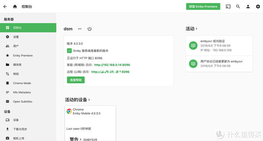This screenshot has width=263, height=141.
Task: Click Emby Mobile 4.0.3.0 device text
Action: click(87, 113)
